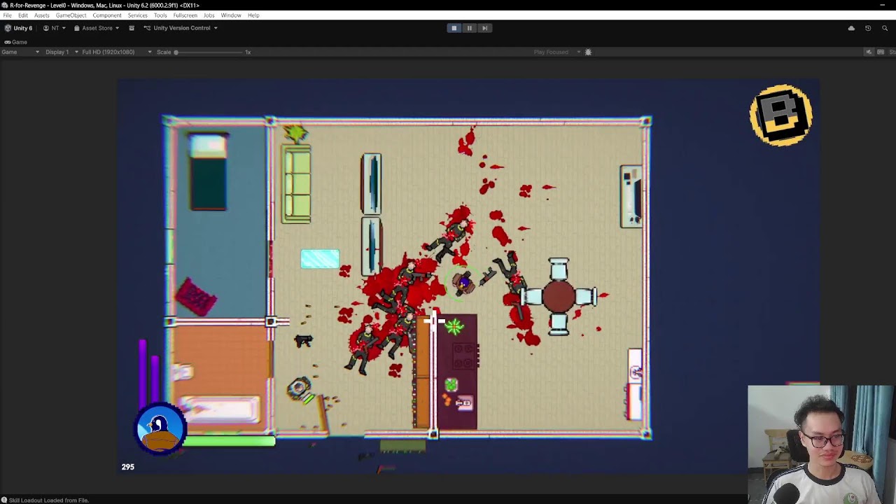This screenshot has width=896, height=504.
Task: Open the Asset Store dropdown
Action: pyautogui.click(x=97, y=28)
